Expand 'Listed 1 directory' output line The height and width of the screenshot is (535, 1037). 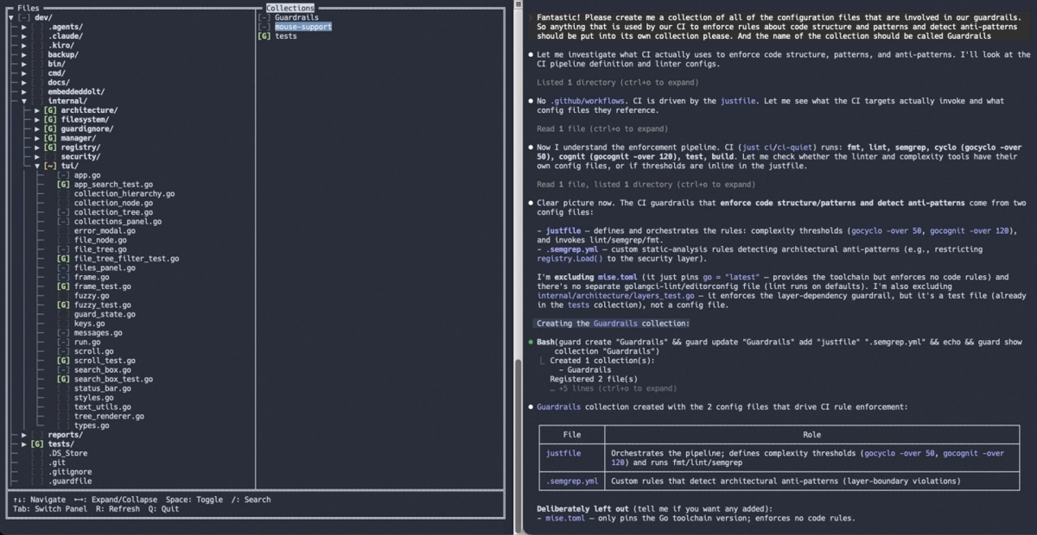point(617,83)
